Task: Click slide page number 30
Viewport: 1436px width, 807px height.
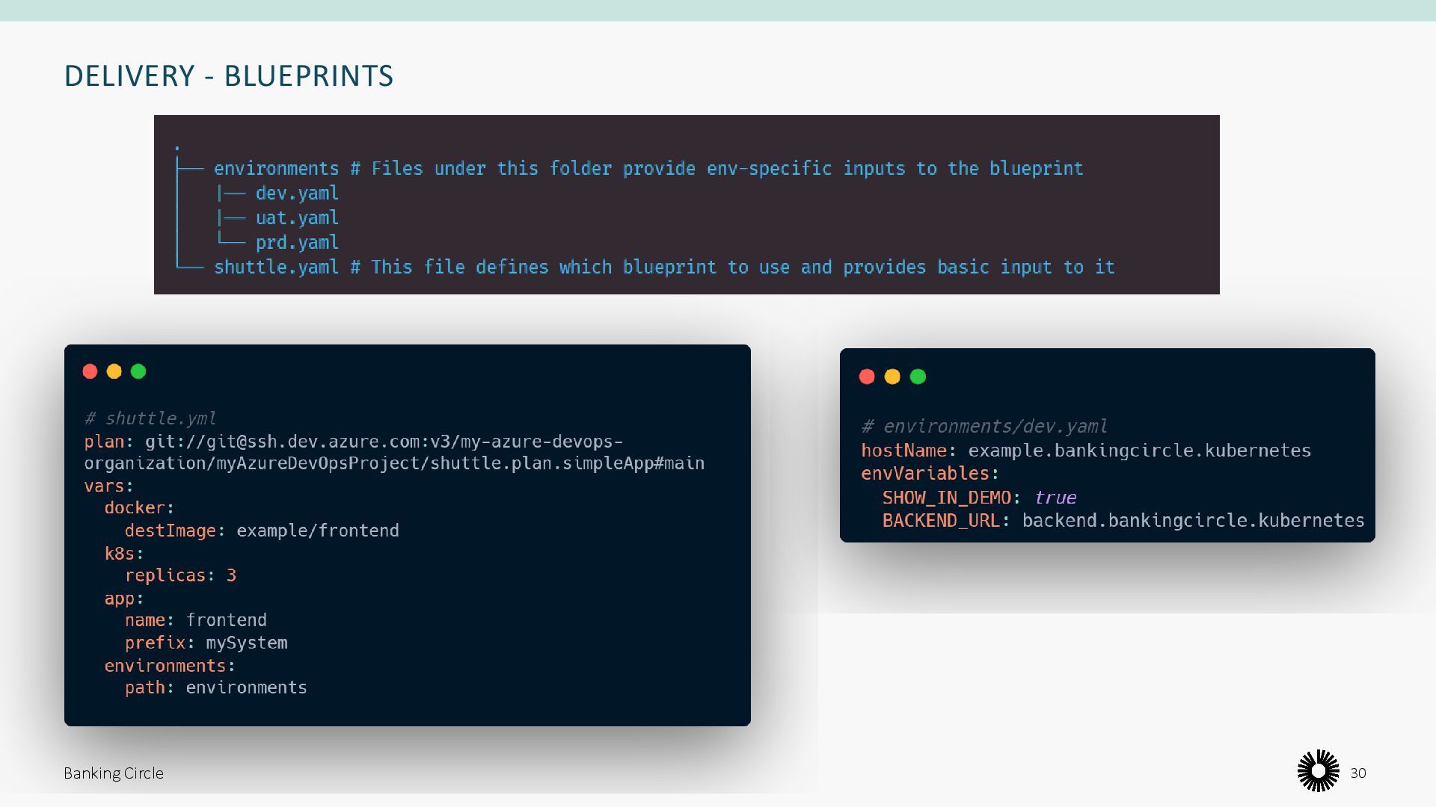Action: tap(1358, 773)
